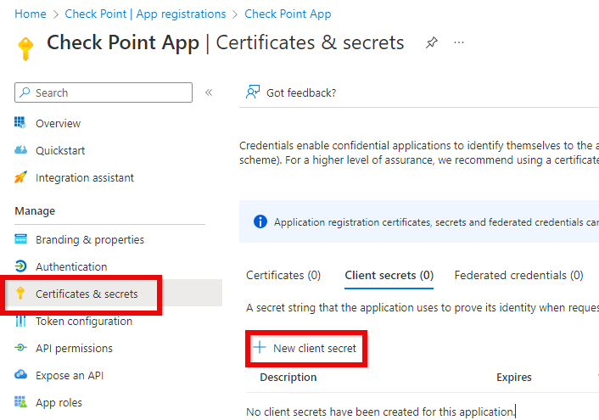Viewport: 599px width, 420px height.
Task: Open Integration assistant page
Action: tap(85, 177)
